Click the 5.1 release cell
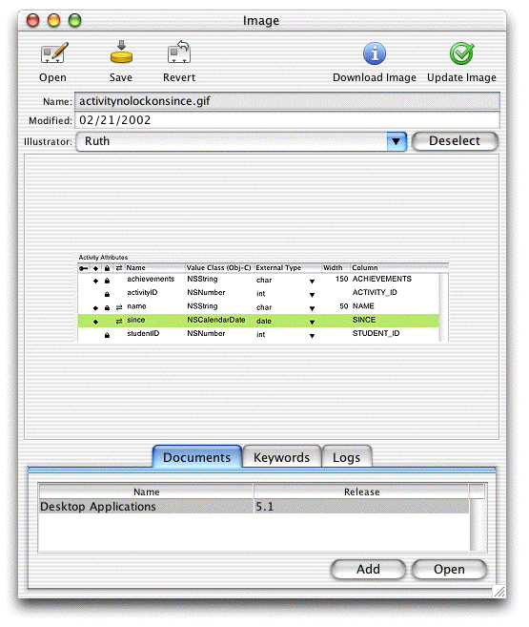Viewport: 529px width, 627px height. click(361, 507)
